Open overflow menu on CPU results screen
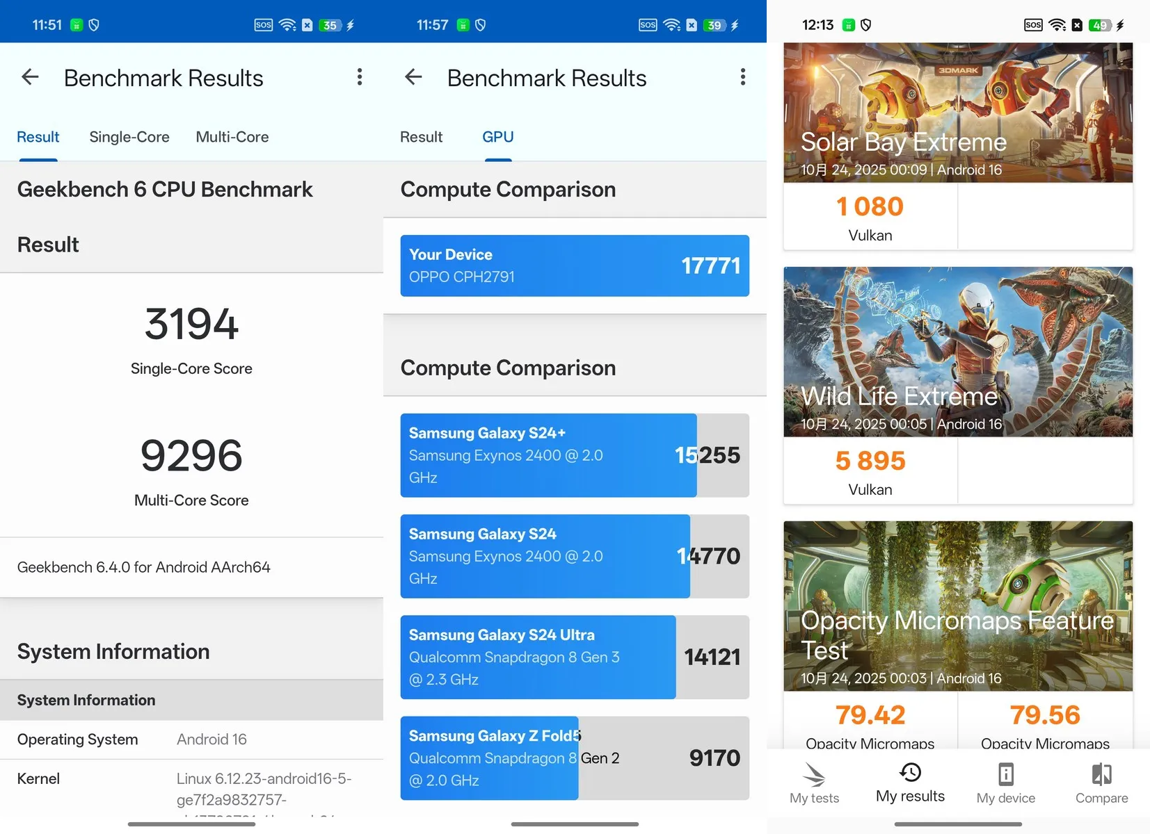Viewport: 1150px width, 834px height. point(360,77)
